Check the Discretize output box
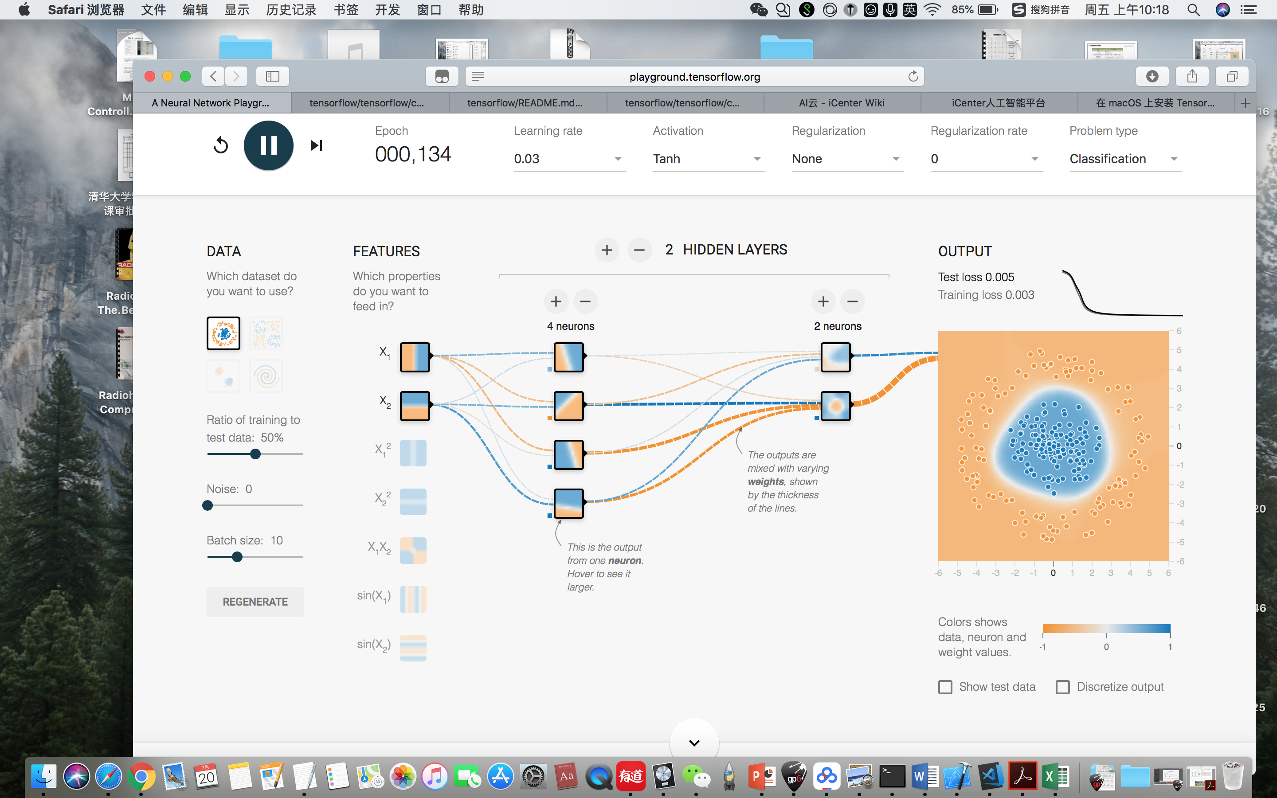 pyautogui.click(x=1062, y=687)
